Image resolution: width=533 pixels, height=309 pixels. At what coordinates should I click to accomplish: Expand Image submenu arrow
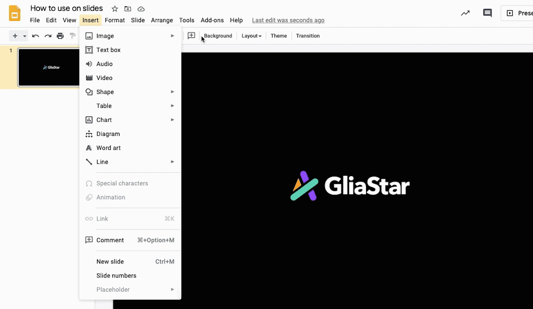172,36
